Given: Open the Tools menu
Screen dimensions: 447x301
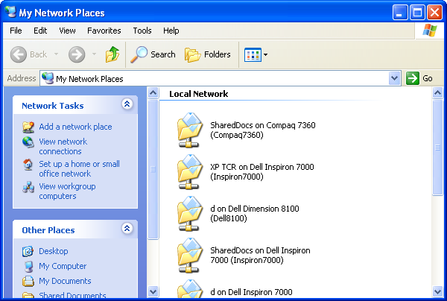Looking at the screenshot, I should coord(142,31).
